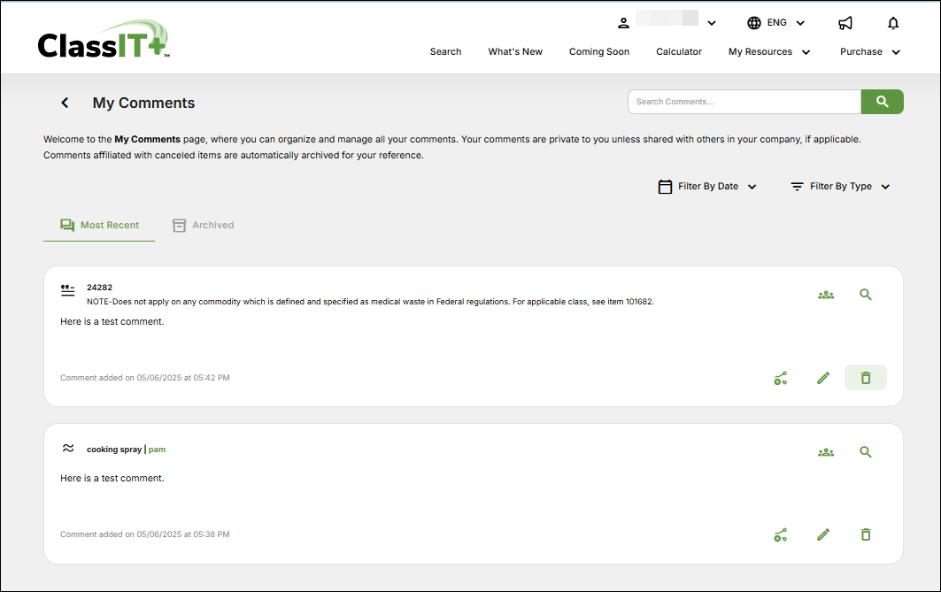The image size is (941, 592).
Task: Click the magnifier icon on cooking spray comment
Action: 865,451
